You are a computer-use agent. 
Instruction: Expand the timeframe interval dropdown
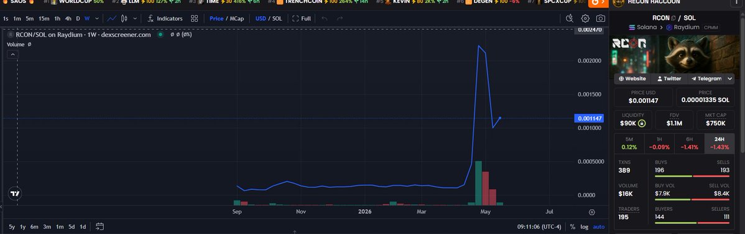(x=97, y=19)
